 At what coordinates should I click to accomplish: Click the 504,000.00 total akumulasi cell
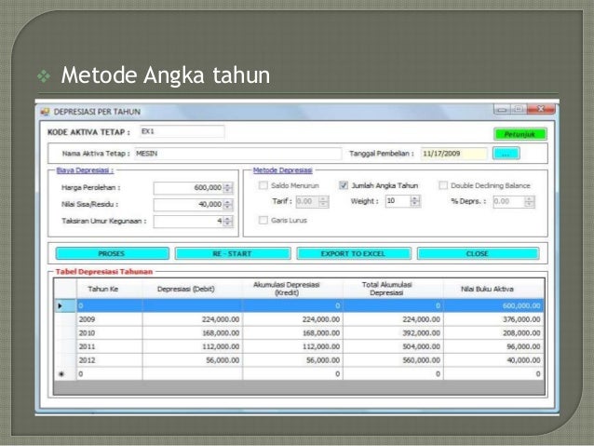(393, 346)
